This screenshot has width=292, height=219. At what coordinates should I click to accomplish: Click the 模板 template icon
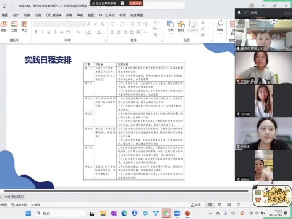click(x=4, y=26)
